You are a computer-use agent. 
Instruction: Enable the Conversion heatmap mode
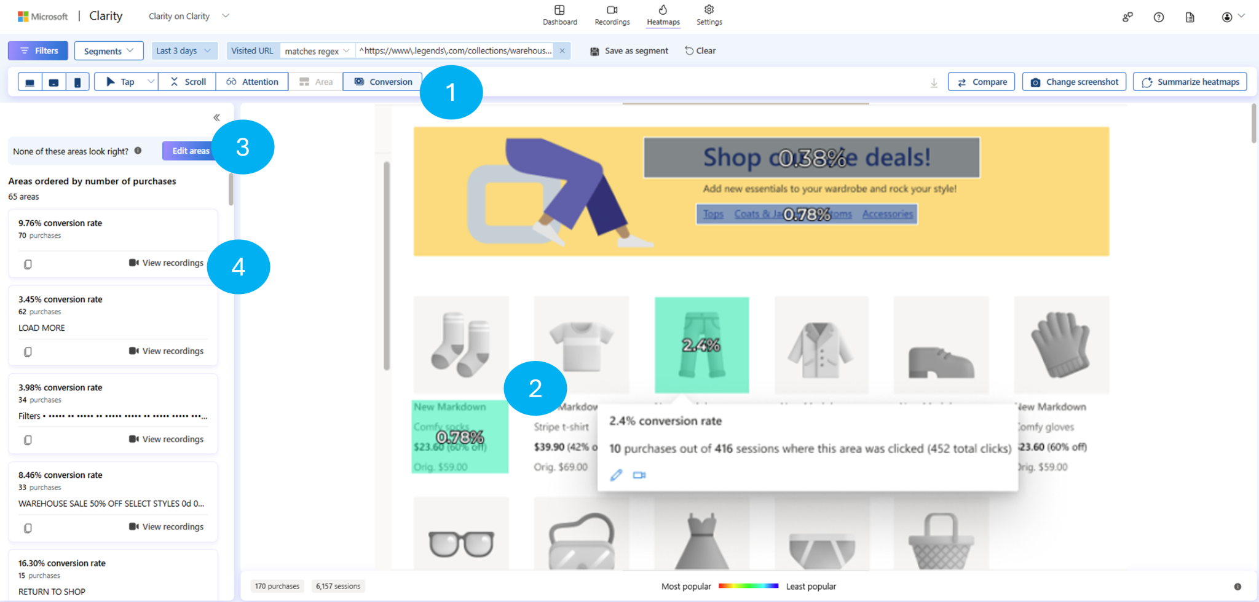382,81
